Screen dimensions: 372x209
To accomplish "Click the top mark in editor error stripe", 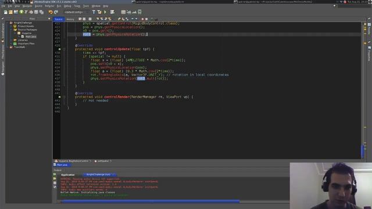I will pyautogui.click(x=365, y=24).
